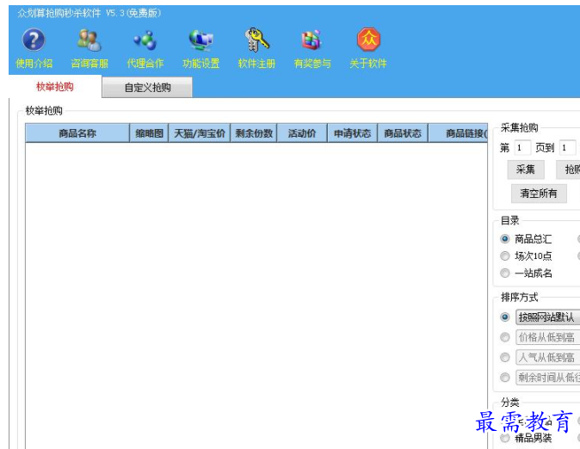The width and height of the screenshot is (580, 449).
Task: Open the 价格从低到高 dropdown
Action: tap(548, 337)
